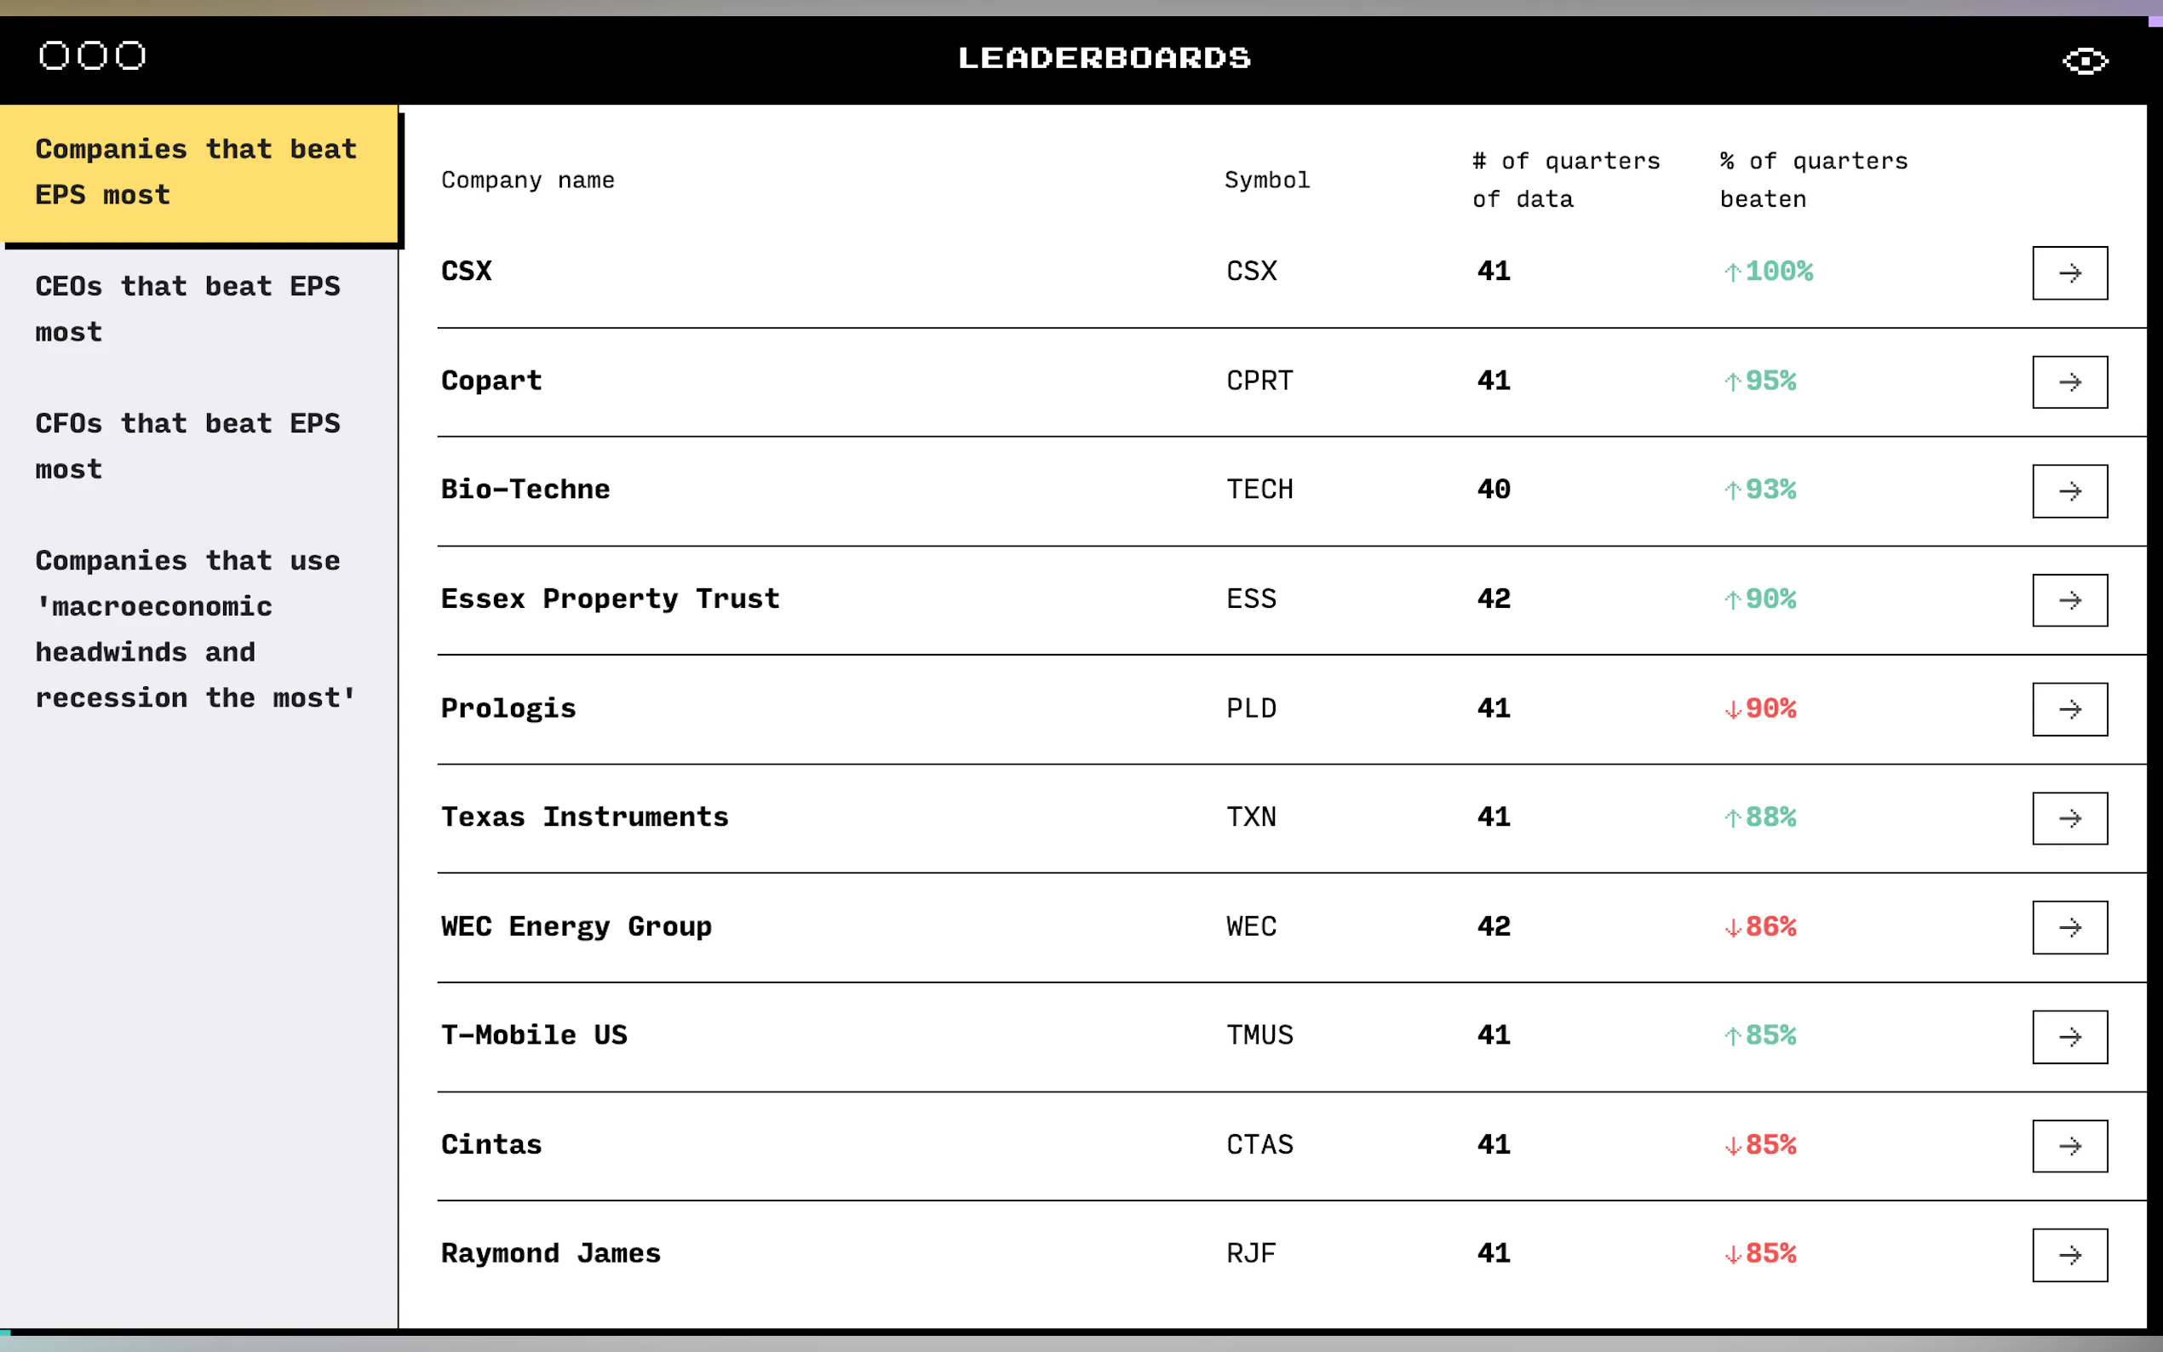The width and height of the screenshot is (2163, 1352).
Task: Click the '% of quarters beaten' column header
Action: click(x=1812, y=180)
